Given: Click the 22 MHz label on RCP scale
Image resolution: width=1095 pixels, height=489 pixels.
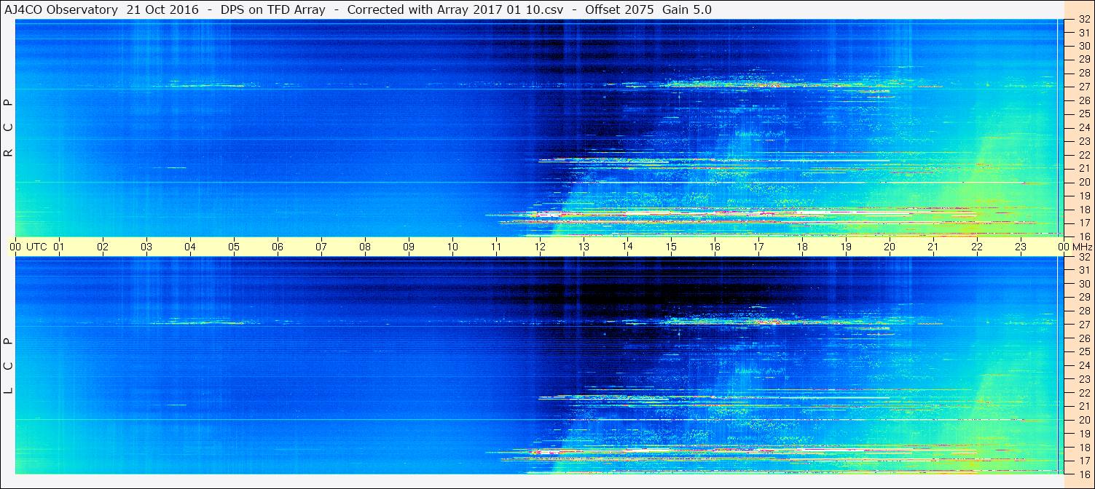Looking at the screenshot, I should 1084,155.
